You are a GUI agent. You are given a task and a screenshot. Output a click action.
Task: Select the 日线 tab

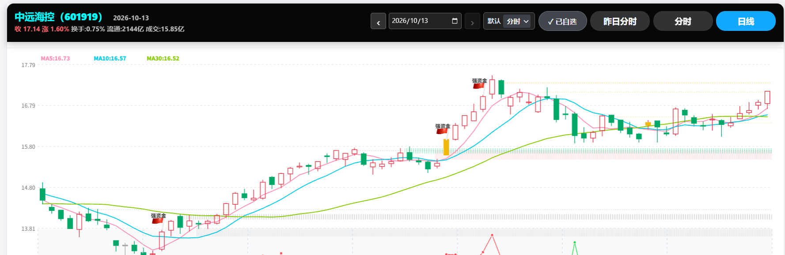(x=746, y=21)
